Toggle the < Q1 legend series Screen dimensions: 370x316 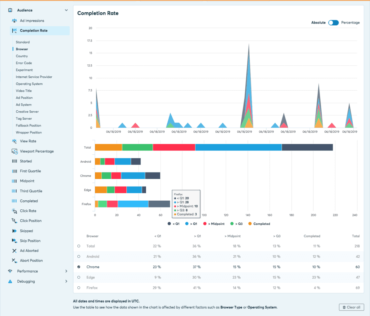pos(173,224)
